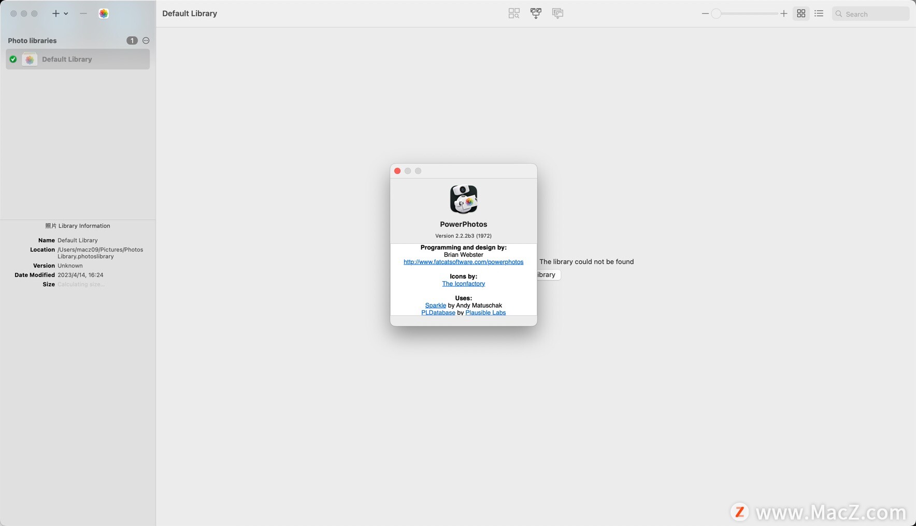Screen dimensions: 916x526
Task: Click the merge libraries toolbar icon
Action: [536, 13]
